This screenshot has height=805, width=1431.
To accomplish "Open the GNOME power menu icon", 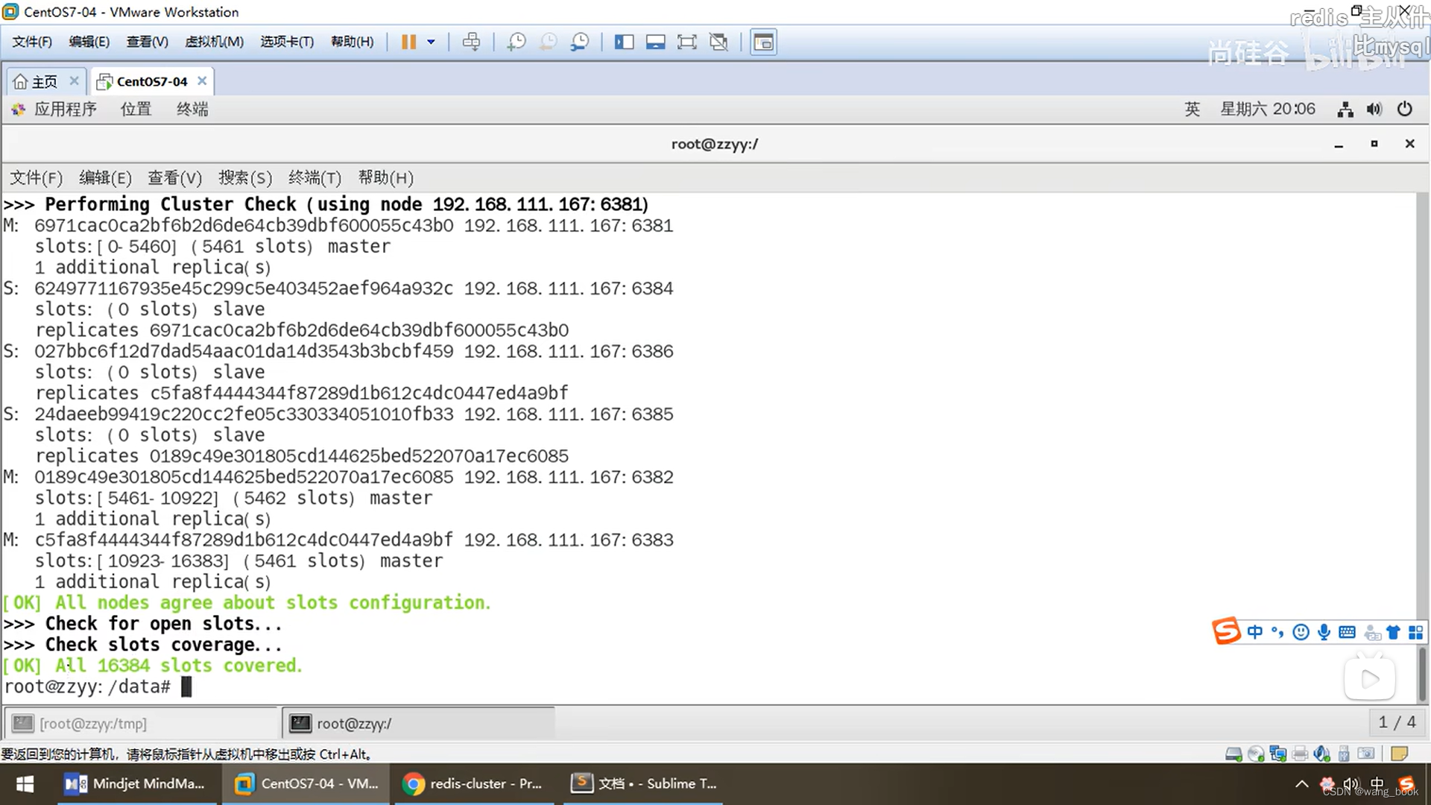I will point(1404,110).
